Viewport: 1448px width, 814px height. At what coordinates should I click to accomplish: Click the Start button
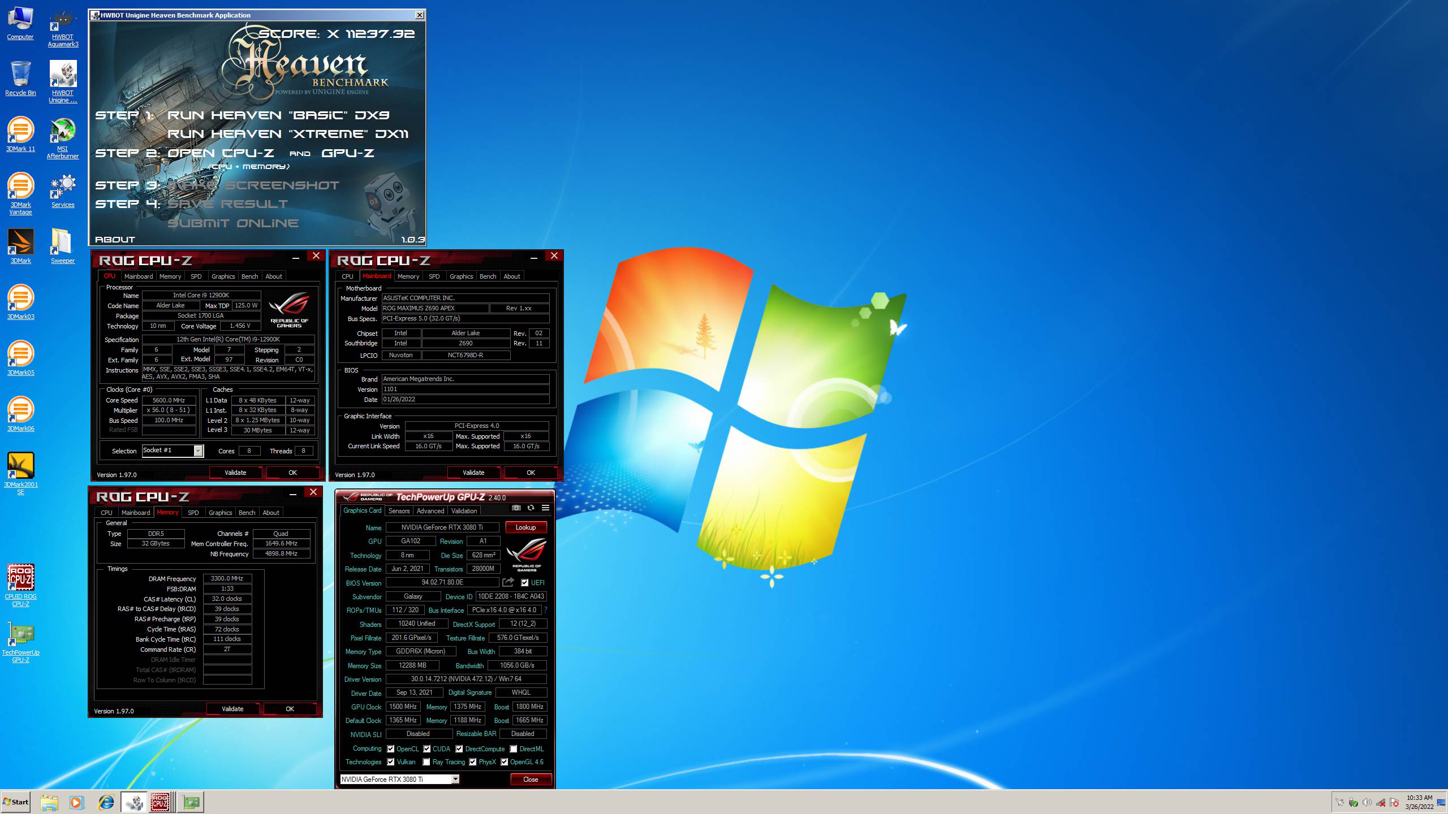pos(16,802)
